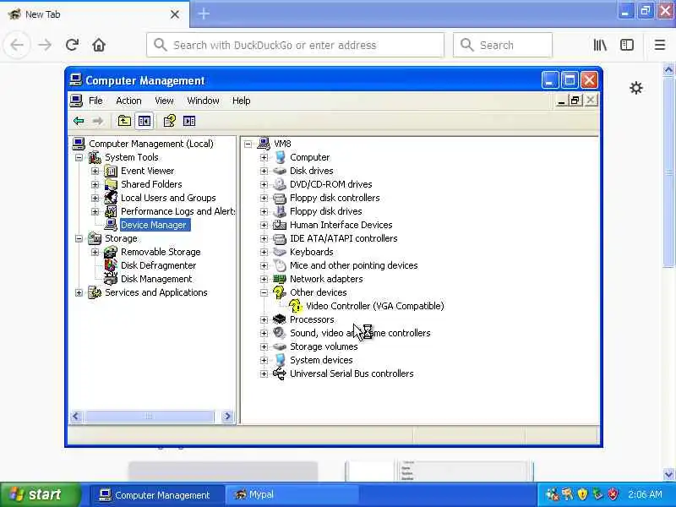Click the Event Viewer icon

click(111, 172)
